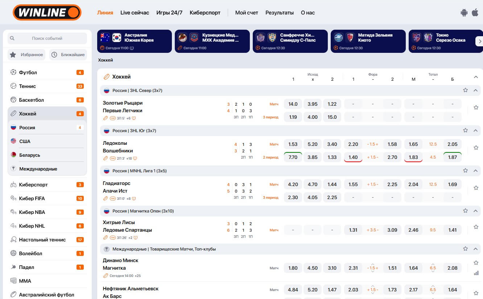Collapse the Товарищеские Матчи group

click(476, 249)
